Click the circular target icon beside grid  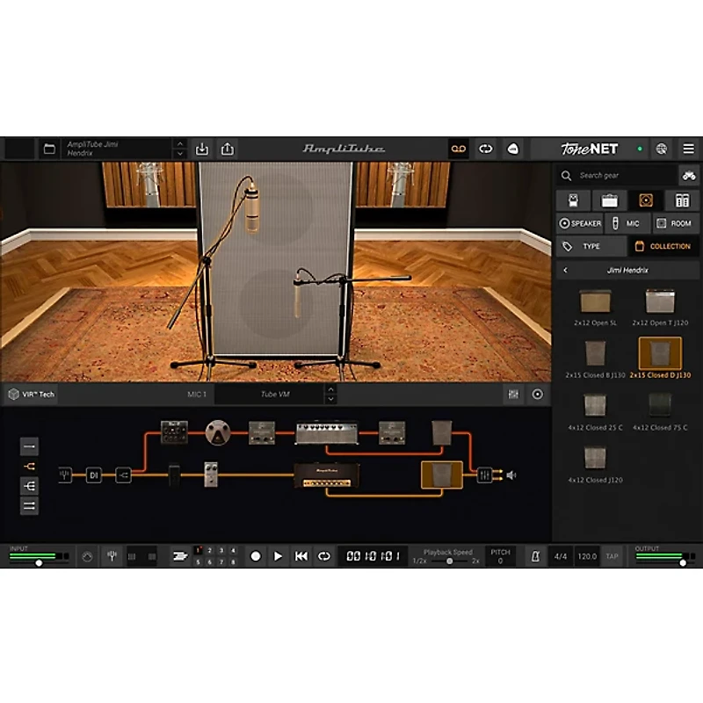pos(538,395)
